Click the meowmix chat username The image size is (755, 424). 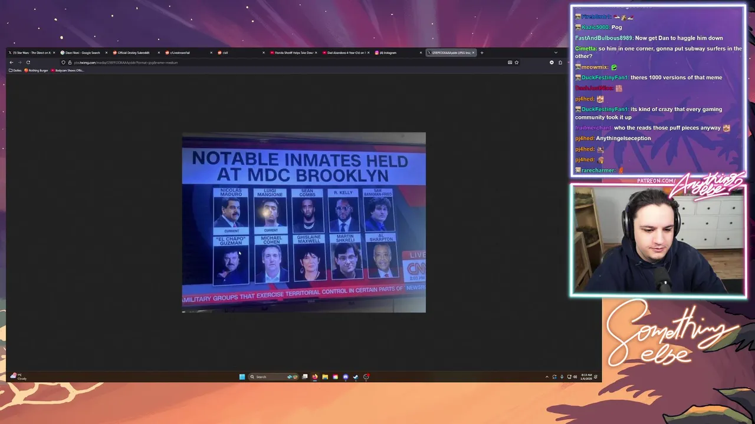[x=595, y=67]
